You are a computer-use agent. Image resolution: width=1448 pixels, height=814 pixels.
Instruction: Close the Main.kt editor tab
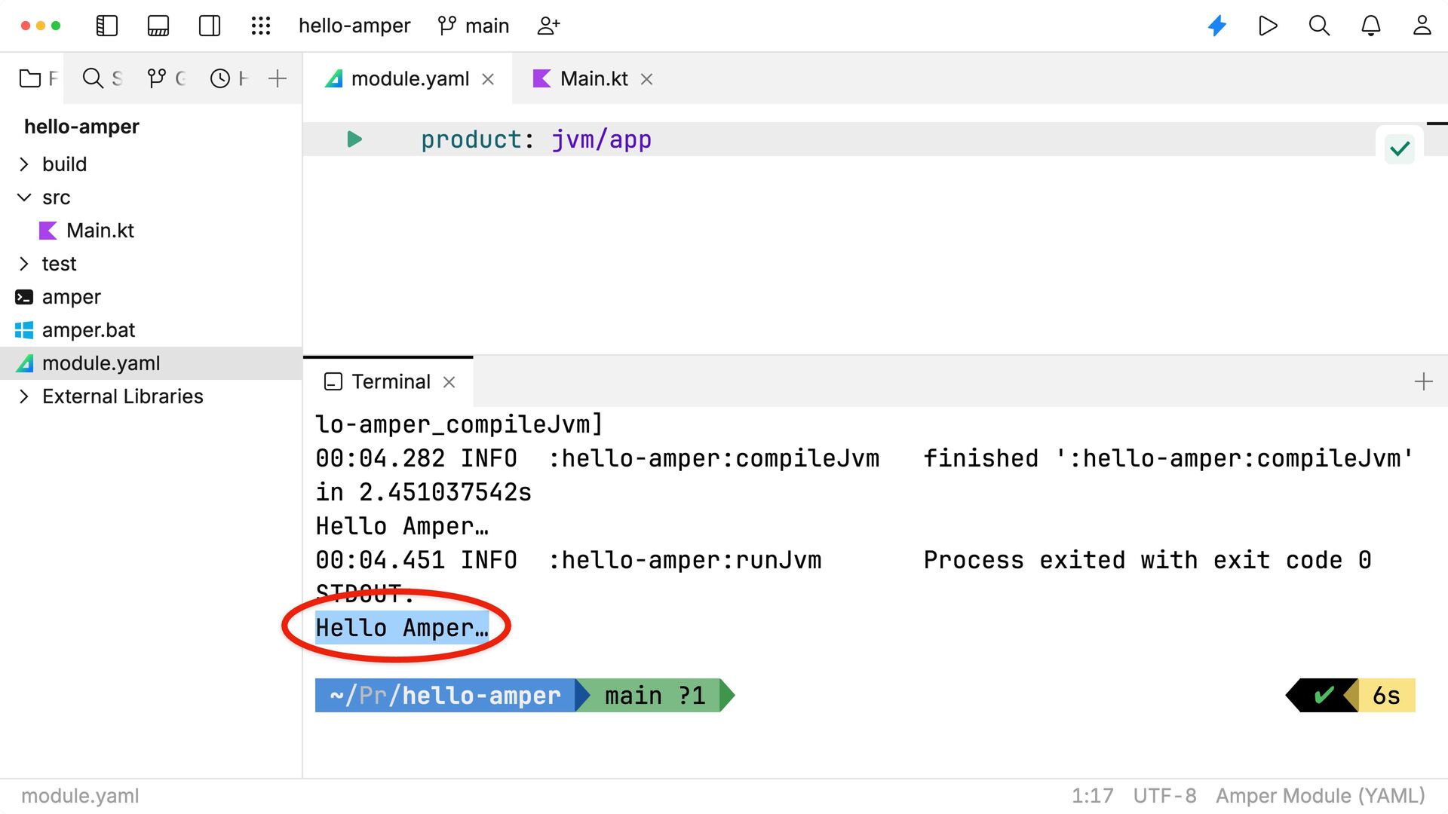click(646, 79)
